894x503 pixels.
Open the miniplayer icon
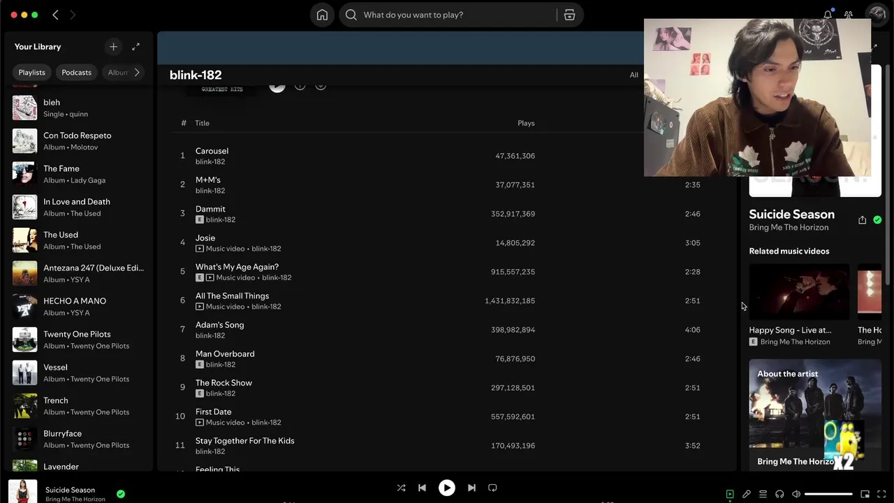[865, 494]
